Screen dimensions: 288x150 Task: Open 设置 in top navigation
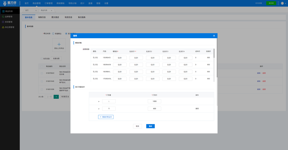pos(106,3)
